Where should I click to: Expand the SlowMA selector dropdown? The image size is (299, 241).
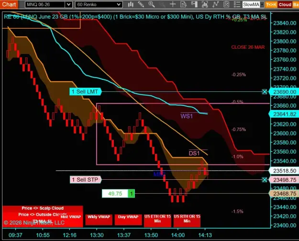(262, 5)
